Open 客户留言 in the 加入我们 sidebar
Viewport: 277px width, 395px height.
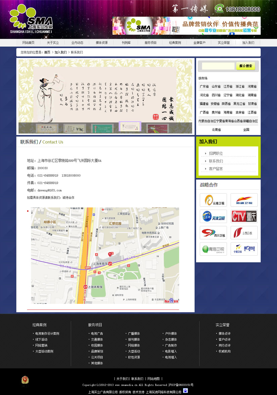(x=216, y=169)
